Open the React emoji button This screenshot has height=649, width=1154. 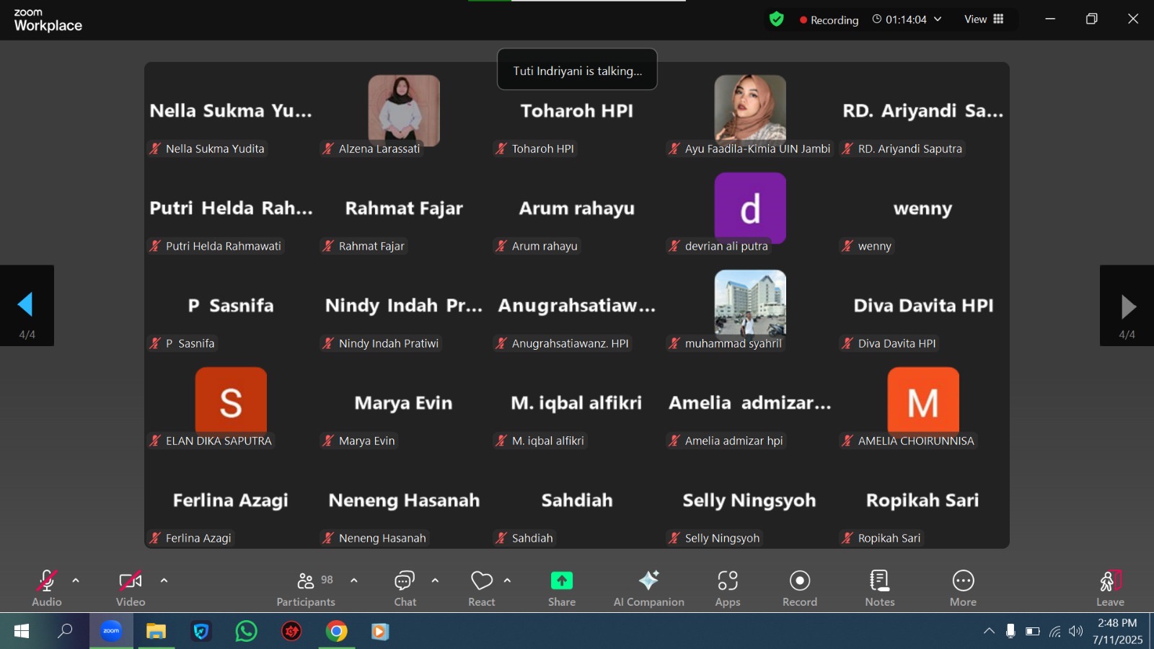(481, 589)
